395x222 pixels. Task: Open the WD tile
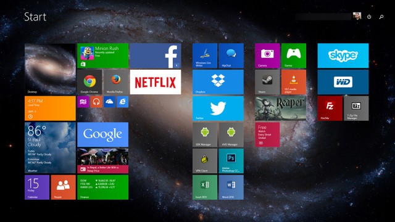coord(343,82)
